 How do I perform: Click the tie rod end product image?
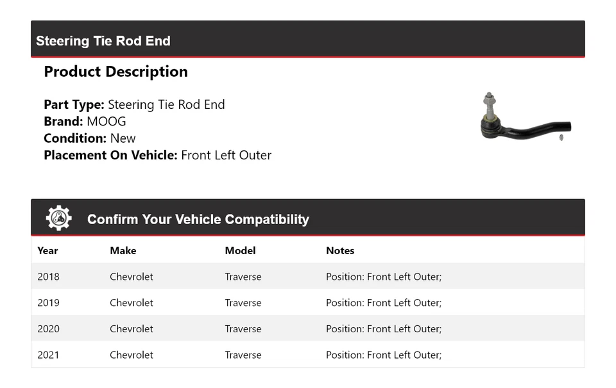coord(526,119)
